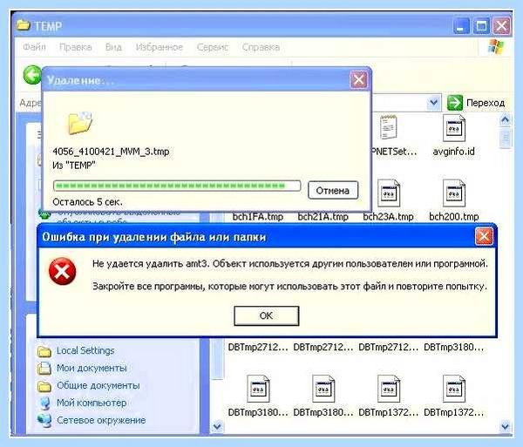Open Мои документы link
This screenshot has width=523, height=447.
(92, 368)
